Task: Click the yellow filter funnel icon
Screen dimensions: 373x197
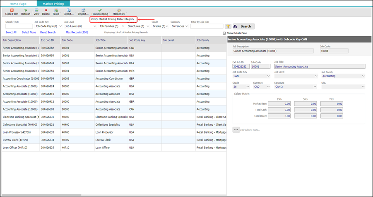Action: click(228, 26)
